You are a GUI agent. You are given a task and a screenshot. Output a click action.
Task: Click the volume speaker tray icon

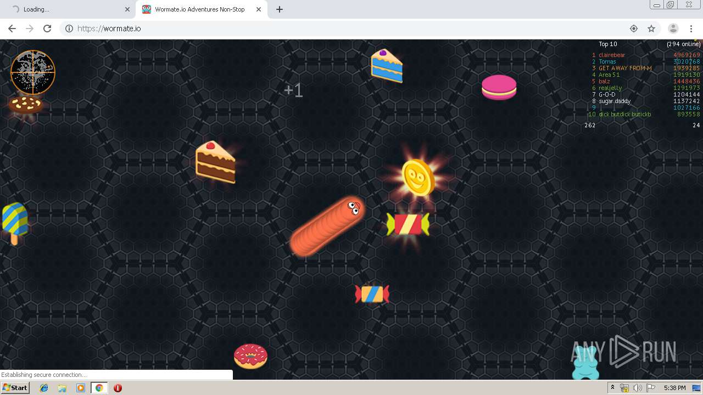637,388
